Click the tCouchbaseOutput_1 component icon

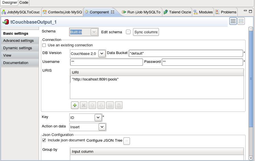pyautogui.click(x=6, y=22)
